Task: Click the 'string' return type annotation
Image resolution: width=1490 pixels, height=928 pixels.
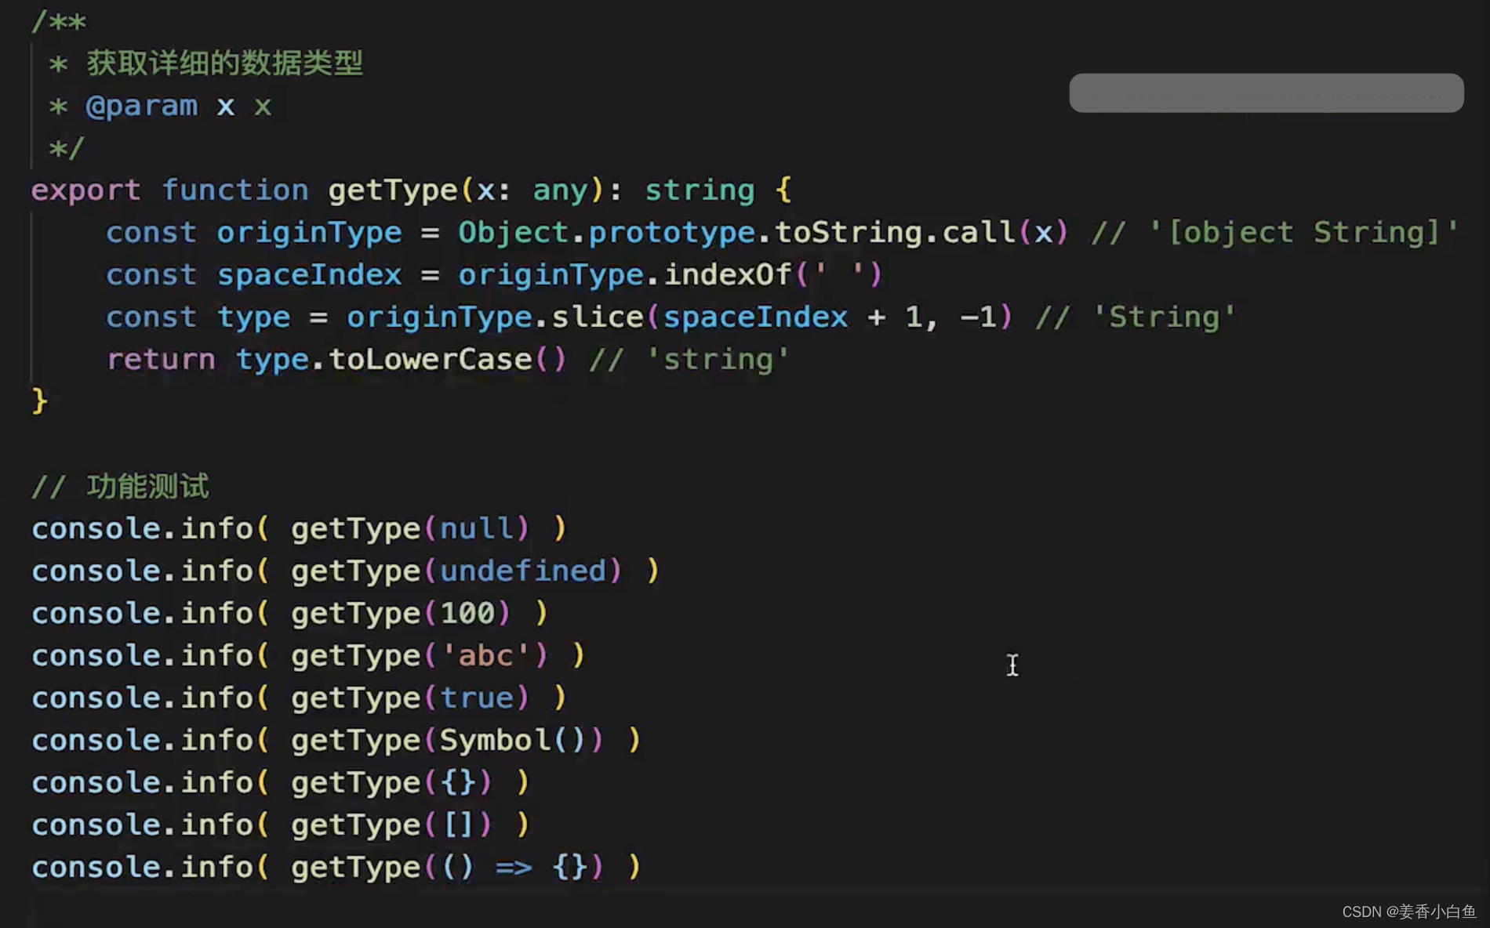Action: click(x=700, y=190)
